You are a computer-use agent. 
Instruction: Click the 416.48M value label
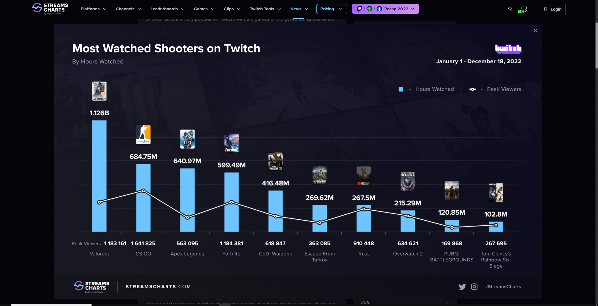pyautogui.click(x=276, y=183)
